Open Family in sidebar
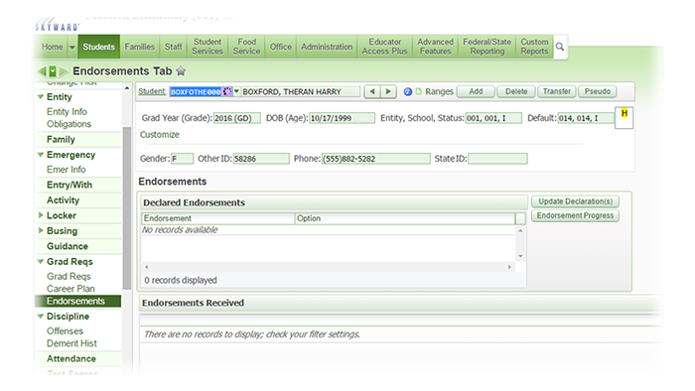The width and height of the screenshot is (695, 391). [61, 140]
